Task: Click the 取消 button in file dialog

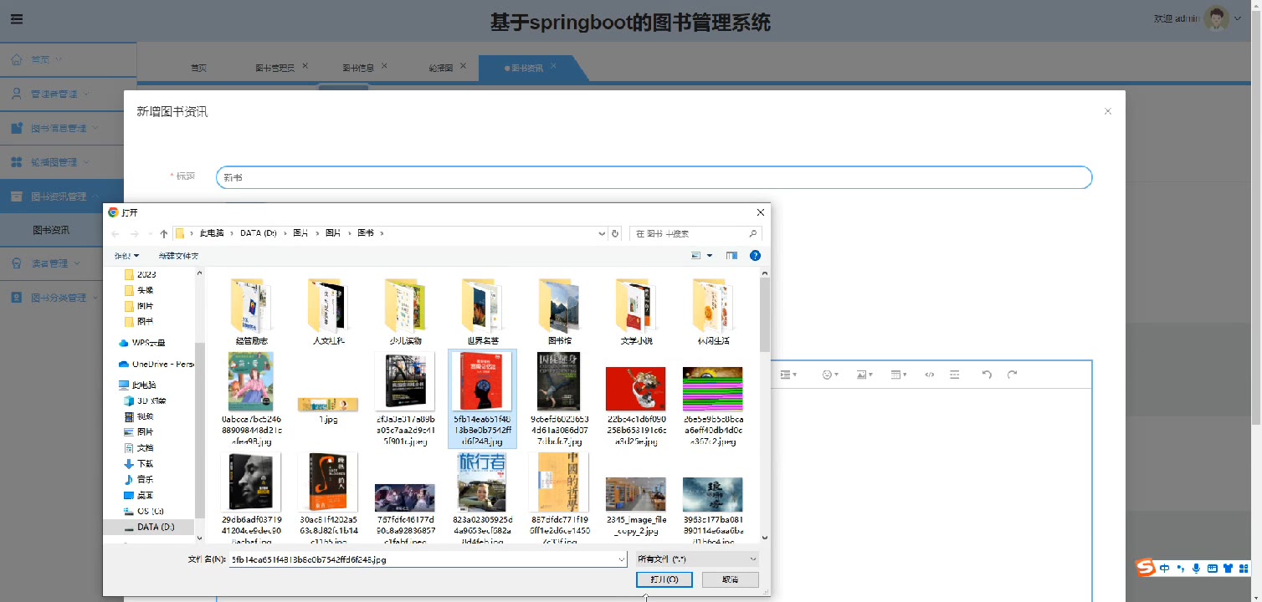Action: pyautogui.click(x=730, y=579)
